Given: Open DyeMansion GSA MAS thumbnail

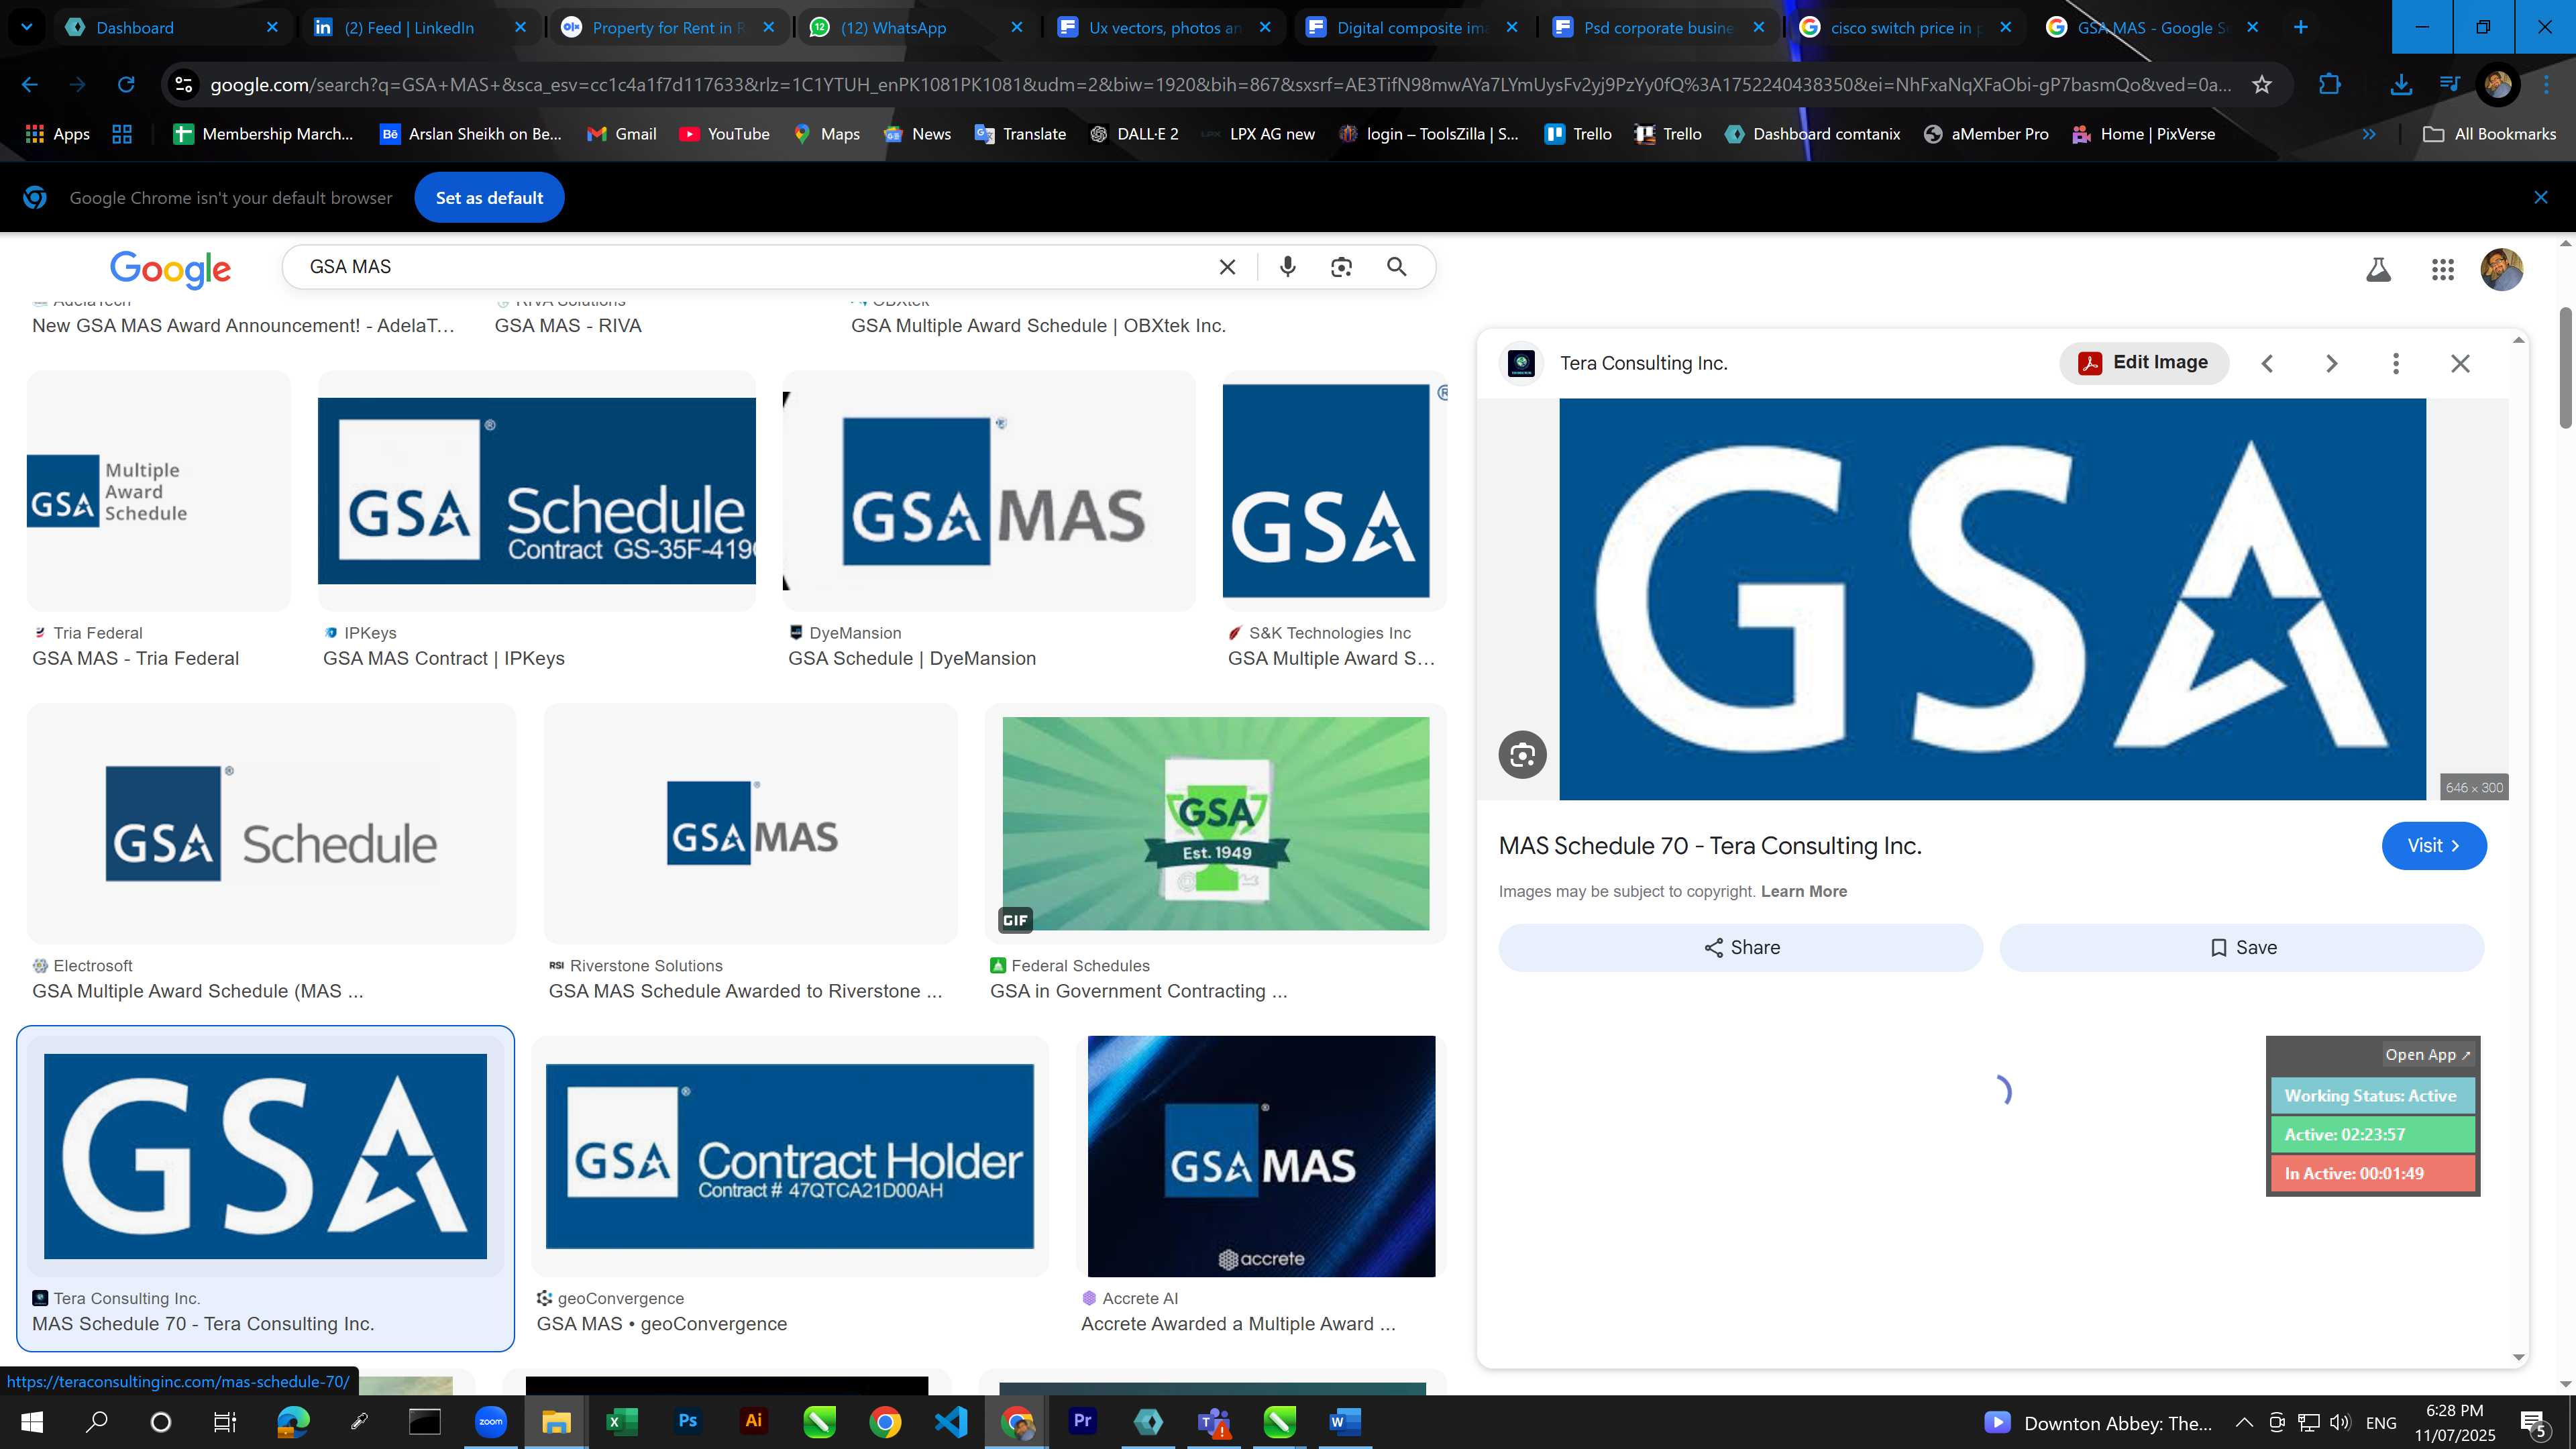Looking at the screenshot, I should pyautogui.click(x=989, y=491).
